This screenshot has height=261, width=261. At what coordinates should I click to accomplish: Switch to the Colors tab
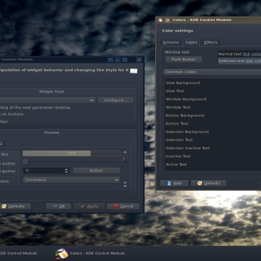[x=191, y=42]
